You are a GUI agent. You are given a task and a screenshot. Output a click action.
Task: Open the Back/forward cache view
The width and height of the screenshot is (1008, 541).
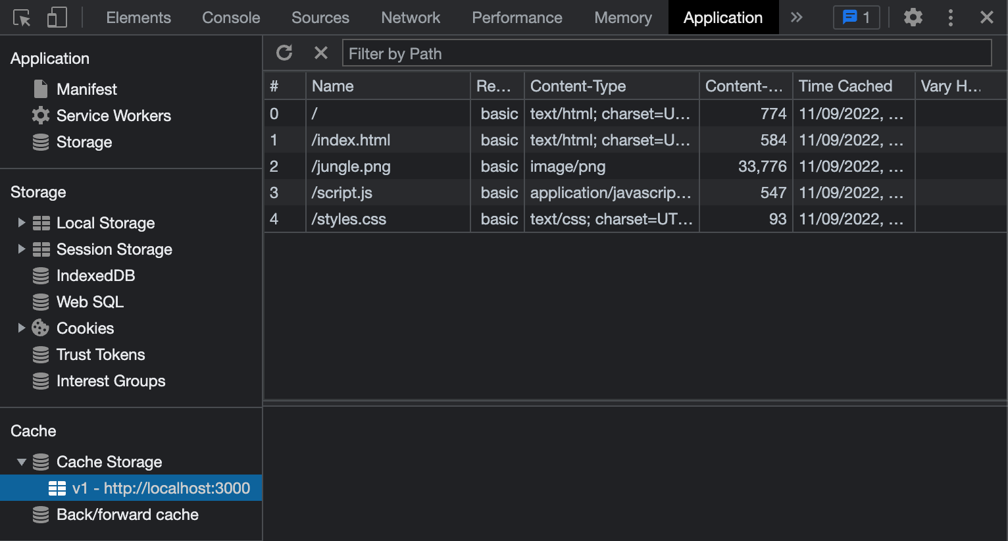pyautogui.click(x=127, y=515)
